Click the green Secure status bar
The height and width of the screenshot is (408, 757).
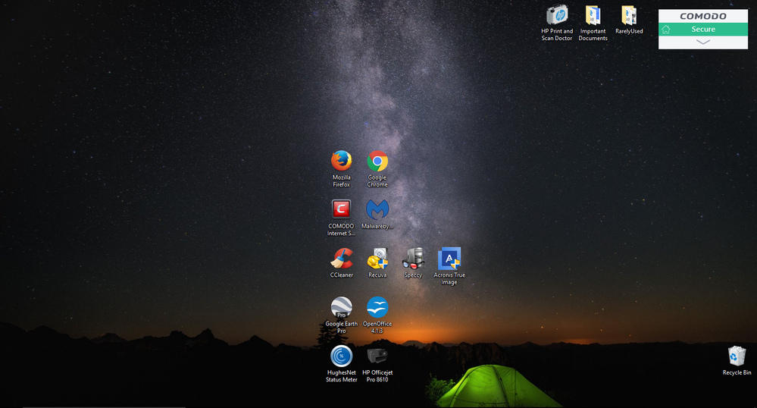703,30
